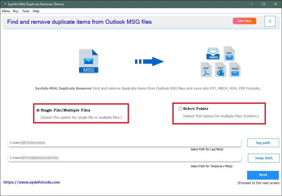Screen dimensions: 282x196
Task: Open the Buy menu
Action: pyautogui.click(x=16, y=11)
